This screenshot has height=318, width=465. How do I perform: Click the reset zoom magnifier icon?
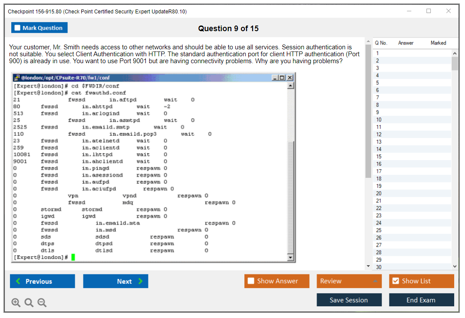point(29,302)
